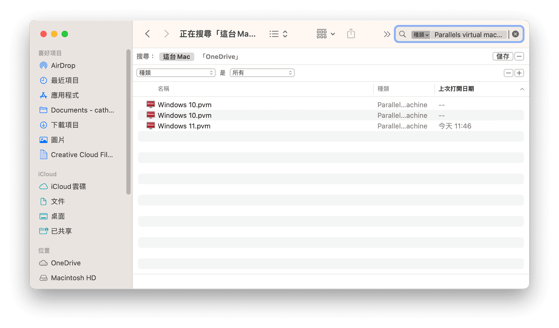Go back with the left chevron

(147, 34)
